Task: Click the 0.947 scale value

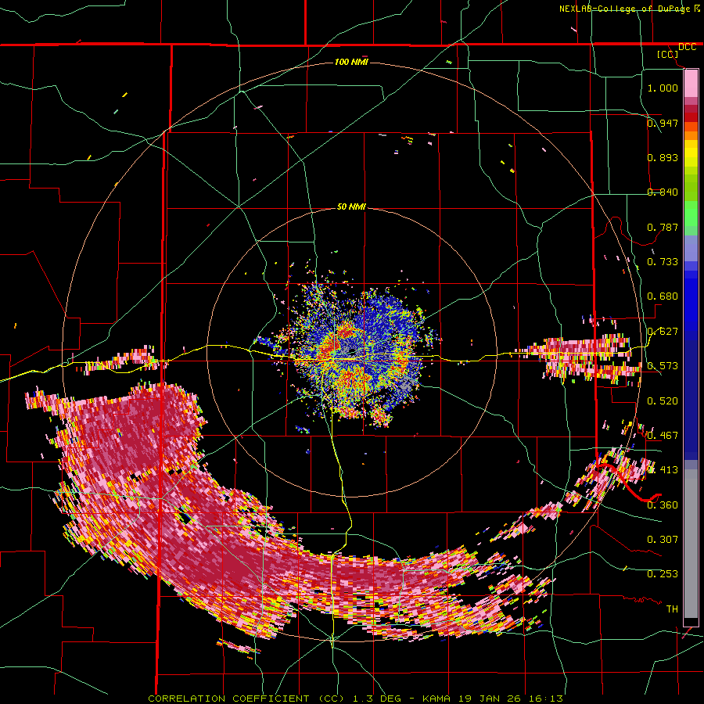Action: pyautogui.click(x=663, y=123)
